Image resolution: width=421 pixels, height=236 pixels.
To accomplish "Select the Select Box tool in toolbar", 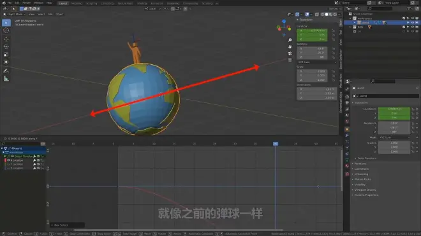I will (6, 23).
